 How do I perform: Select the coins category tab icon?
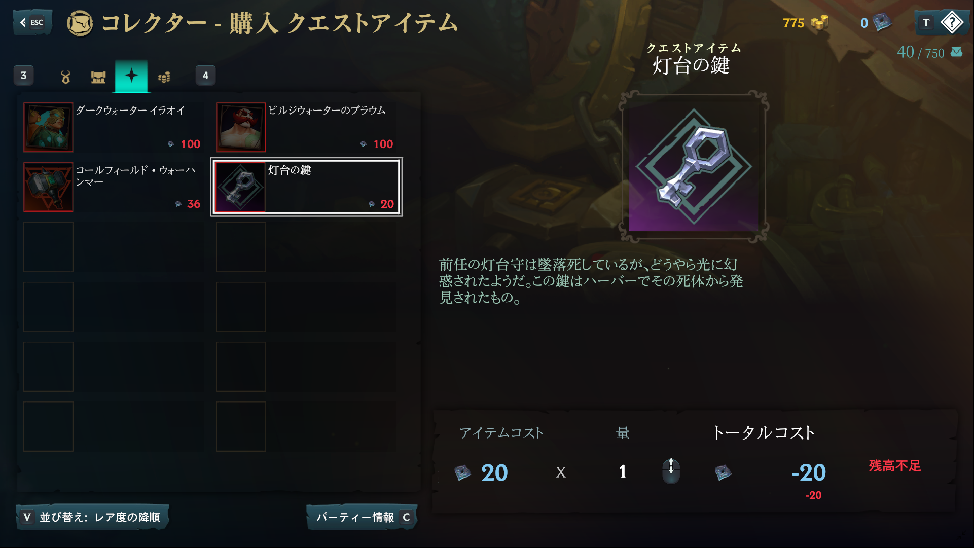pos(164,77)
